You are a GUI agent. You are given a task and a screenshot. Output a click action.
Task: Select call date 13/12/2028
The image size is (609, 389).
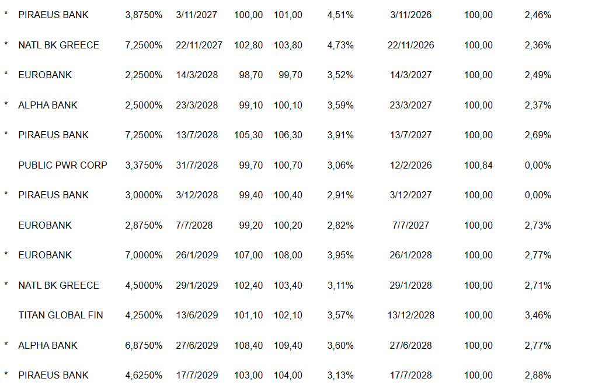coord(410,315)
